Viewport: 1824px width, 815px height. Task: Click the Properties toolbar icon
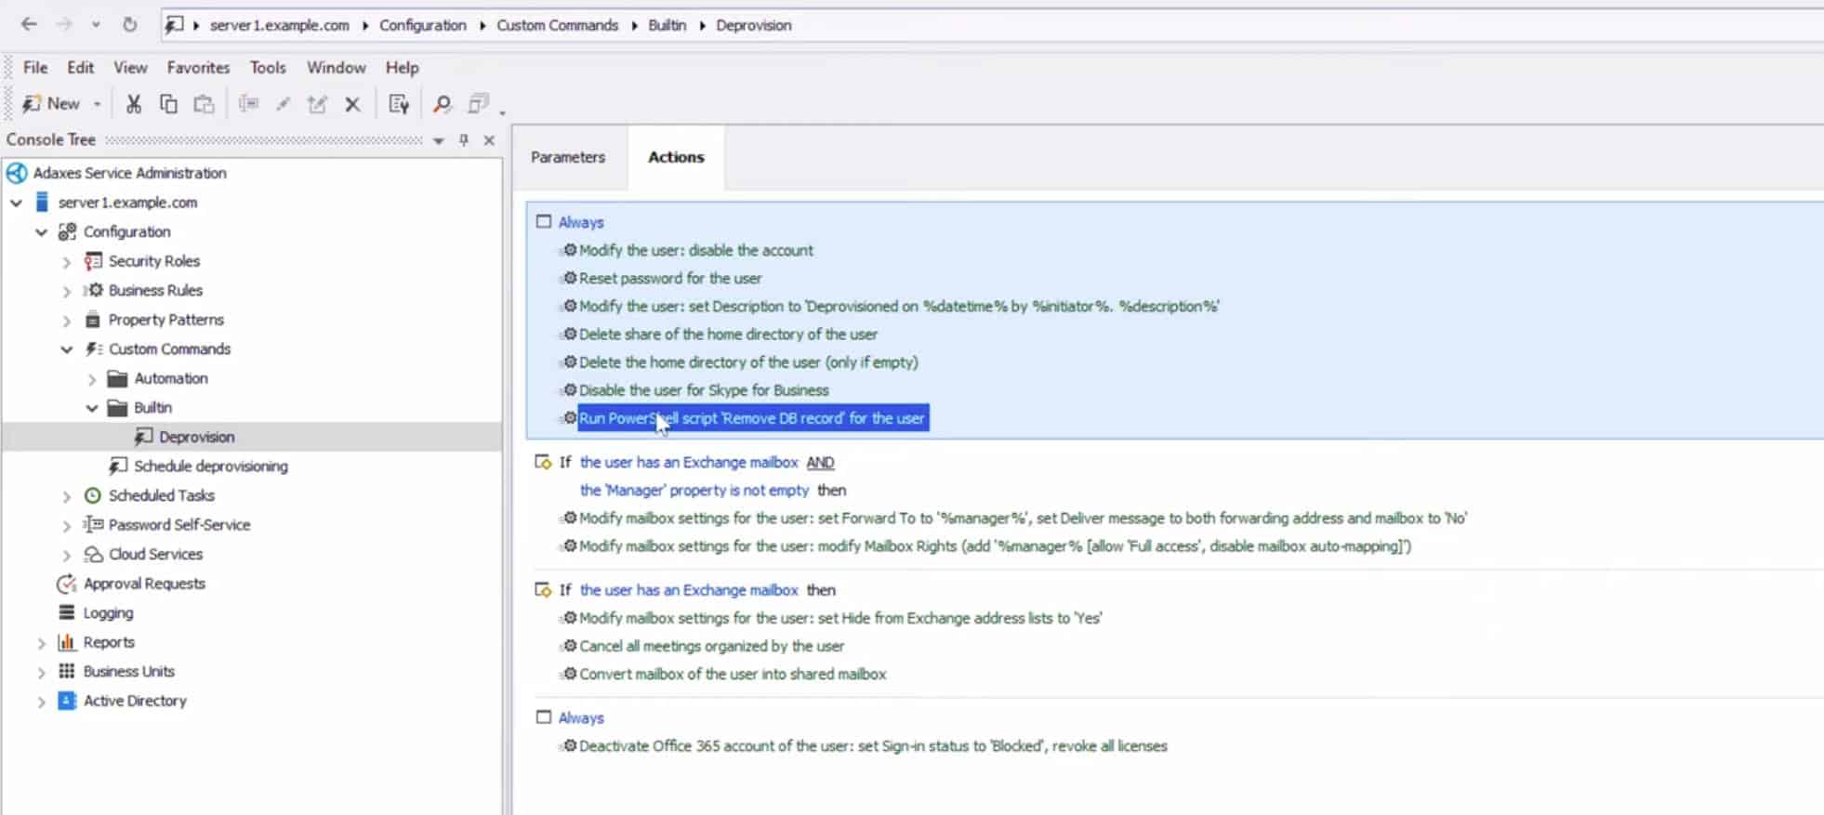click(399, 104)
